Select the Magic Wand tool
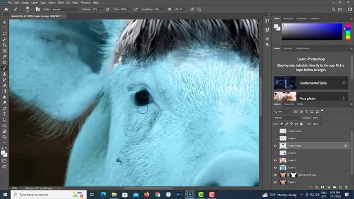354x199 pixels. [x=4, y=39]
